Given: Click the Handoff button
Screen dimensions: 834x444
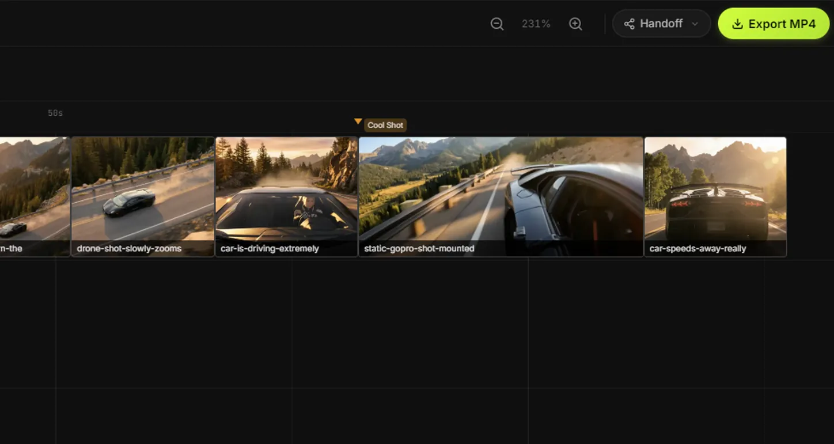Looking at the screenshot, I should pyautogui.click(x=661, y=24).
